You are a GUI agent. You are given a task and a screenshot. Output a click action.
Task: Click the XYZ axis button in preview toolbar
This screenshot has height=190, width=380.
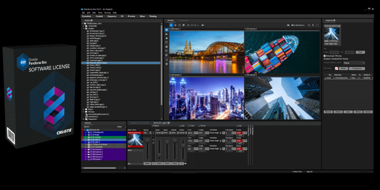[194, 25]
